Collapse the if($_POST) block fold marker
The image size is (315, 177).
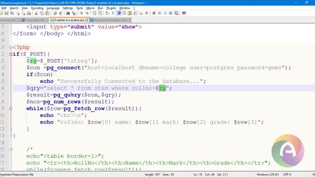tap(11, 54)
